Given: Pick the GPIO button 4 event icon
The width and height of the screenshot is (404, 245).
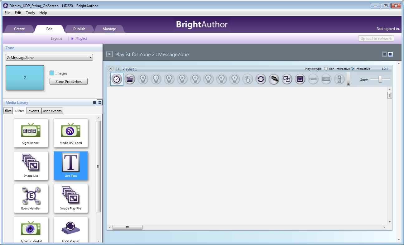Looking at the screenshot, I should point(195,79).
